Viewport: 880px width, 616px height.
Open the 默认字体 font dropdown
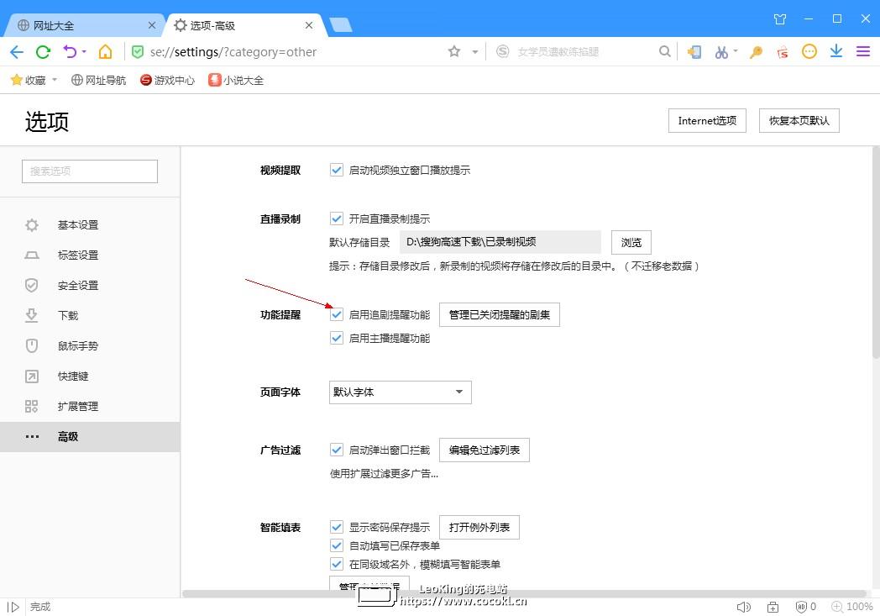pyautogui.click(x=401, y=392)
